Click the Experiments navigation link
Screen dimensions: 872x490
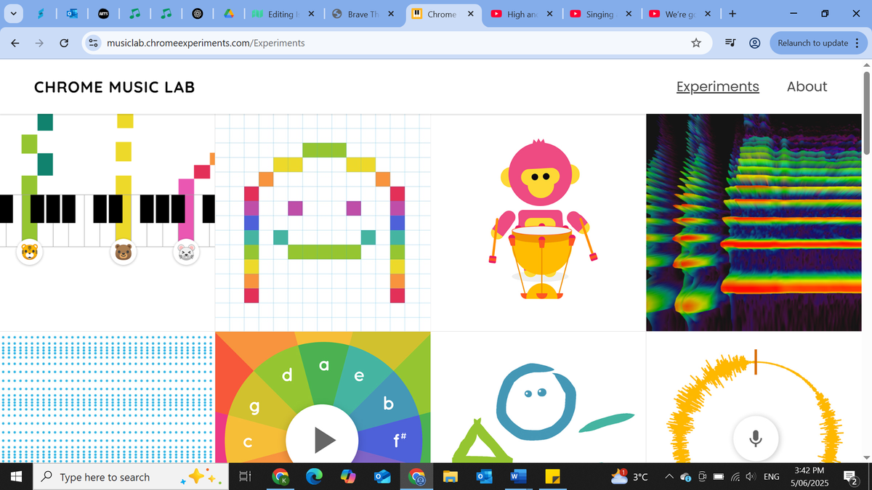pyautogui.click(x=717, y=86)
